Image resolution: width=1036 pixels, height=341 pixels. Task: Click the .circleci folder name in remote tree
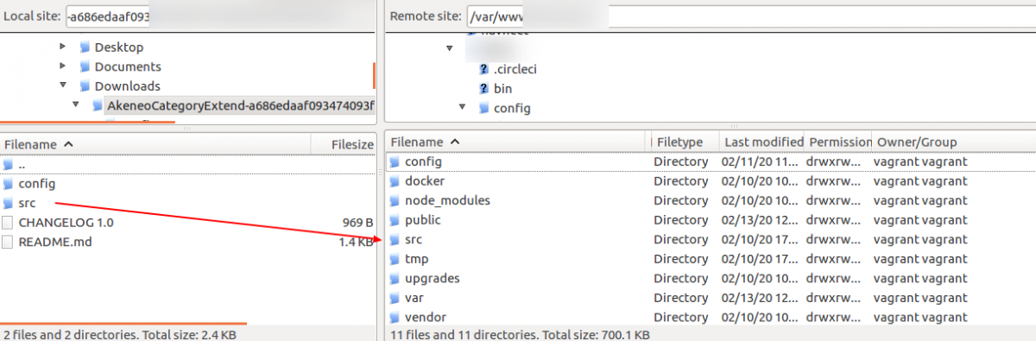click(515, 69)
